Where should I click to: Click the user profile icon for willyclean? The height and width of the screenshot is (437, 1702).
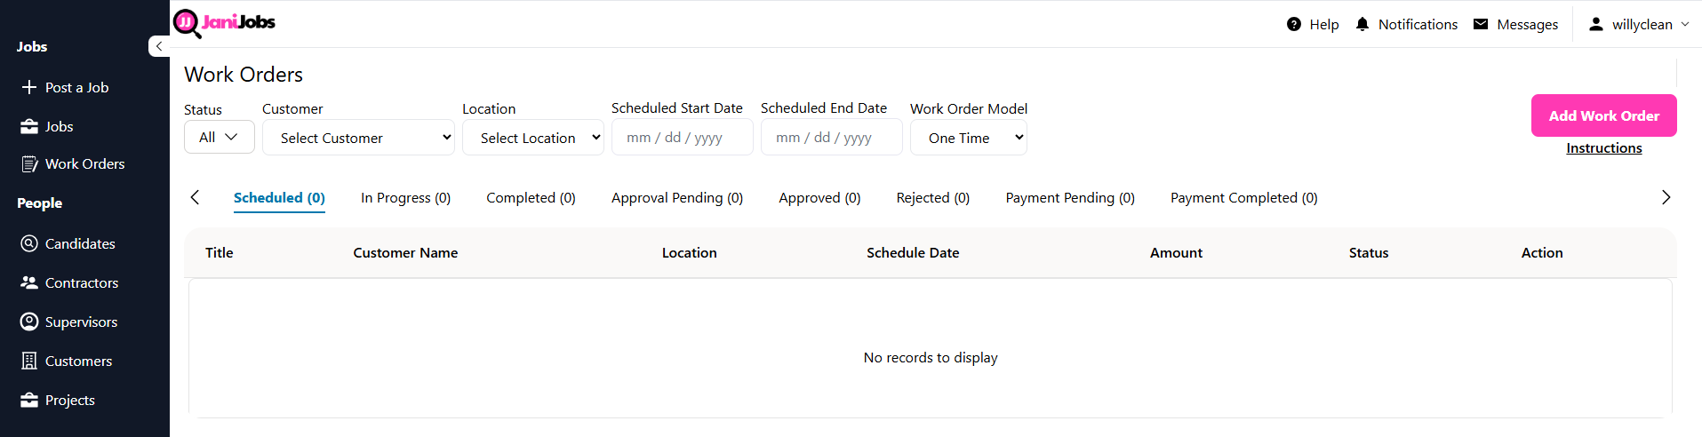pyautogui.click(x=1596, y=24)
